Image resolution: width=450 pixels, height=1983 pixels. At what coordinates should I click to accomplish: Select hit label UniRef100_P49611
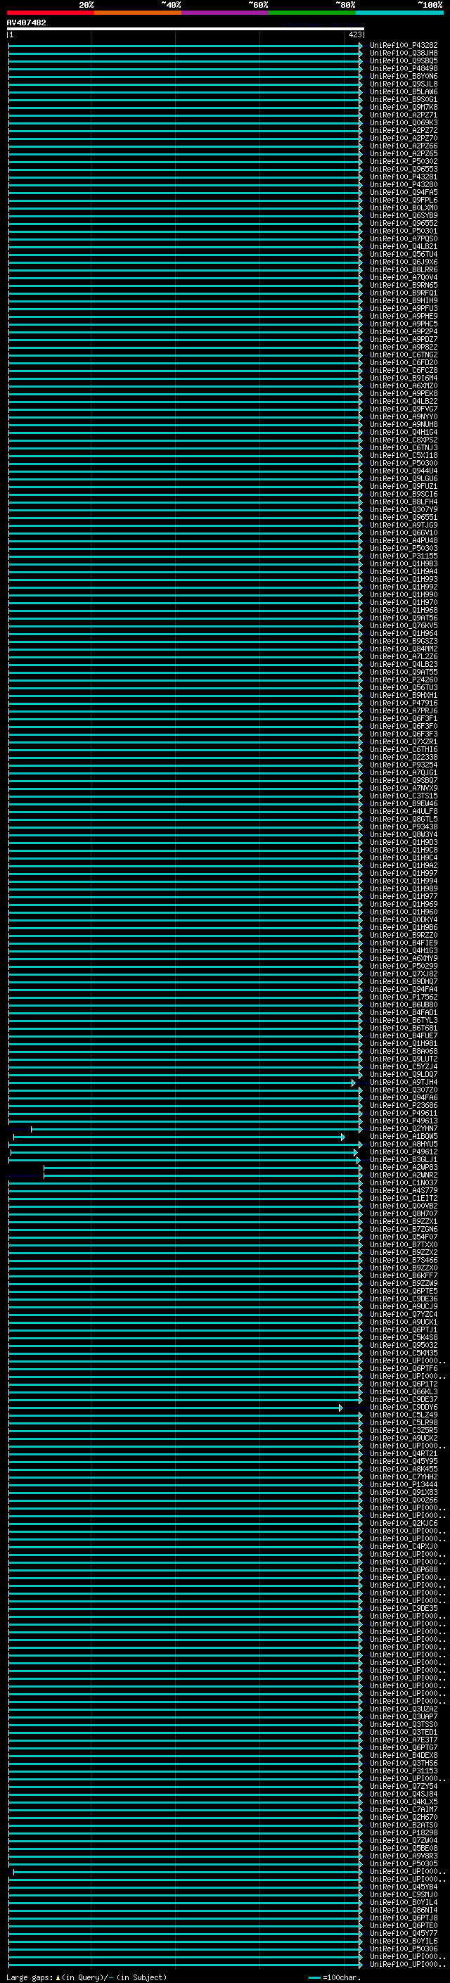(403, 1113)
